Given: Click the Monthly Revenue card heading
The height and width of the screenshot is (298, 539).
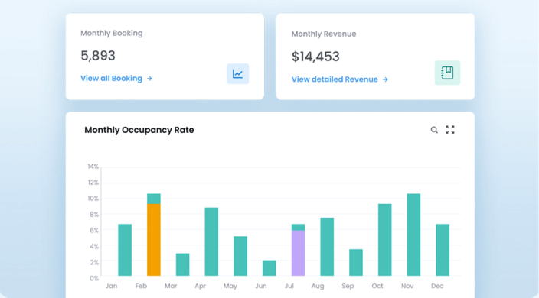Looking at the screenshot, I should click(324, 34).
